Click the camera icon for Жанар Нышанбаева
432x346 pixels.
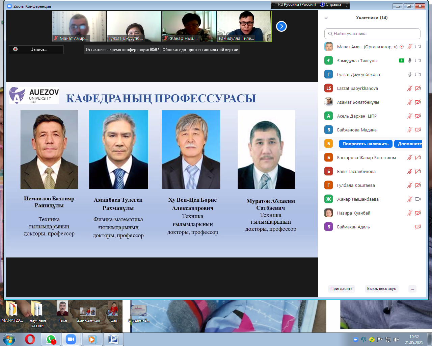click(418, 199)
